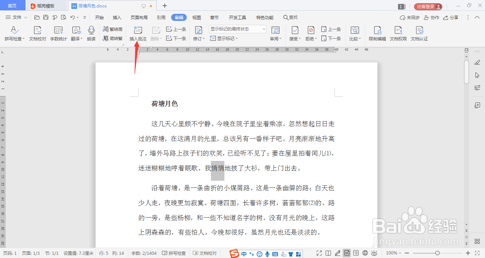The image size is (485, 258).
Task: Click the Open file folder icon
Action: (37, 17)
